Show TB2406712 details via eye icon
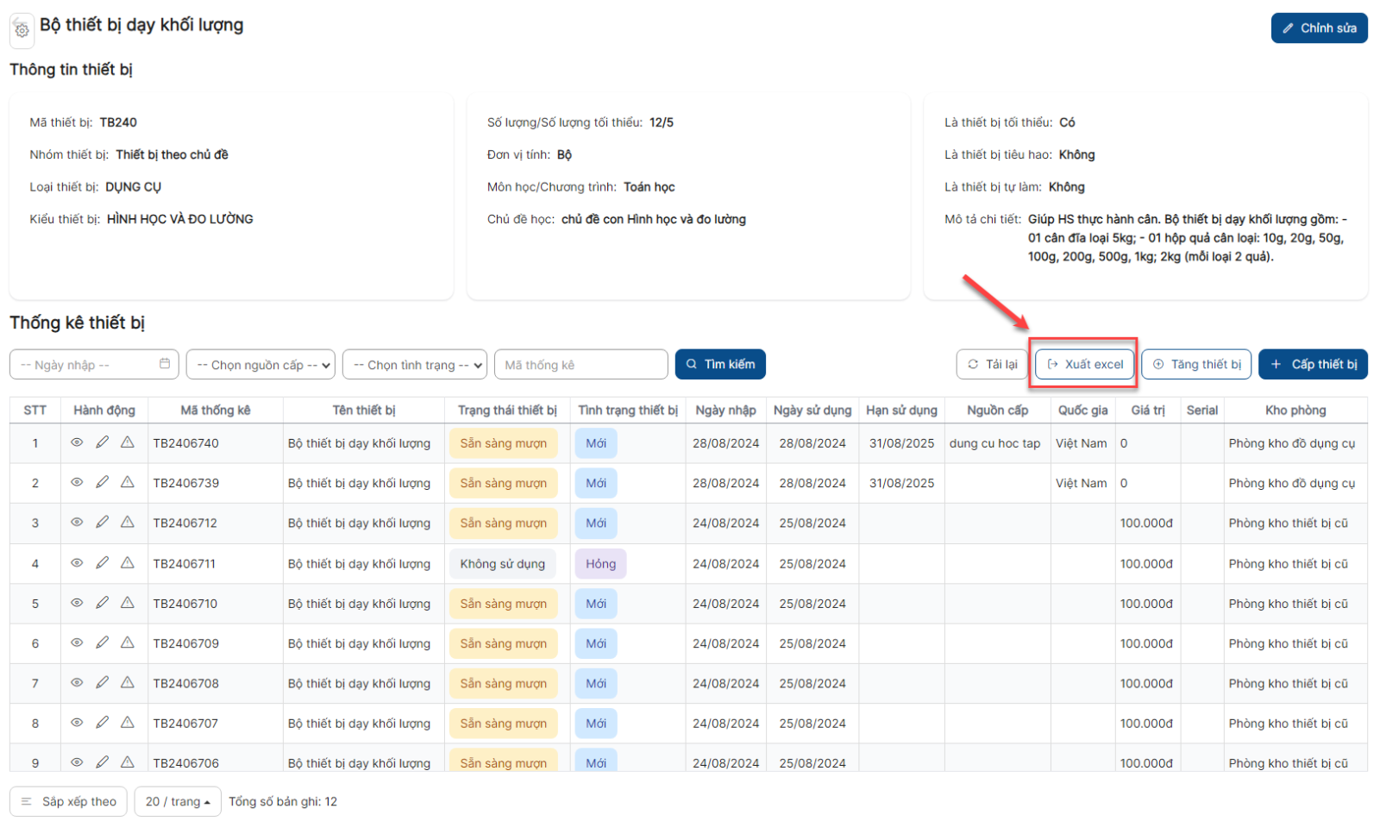 77,522
